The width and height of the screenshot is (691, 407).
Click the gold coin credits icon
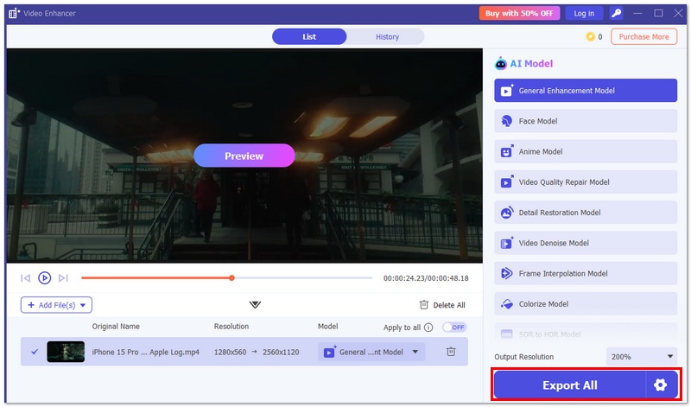click(x=591, y=36)
